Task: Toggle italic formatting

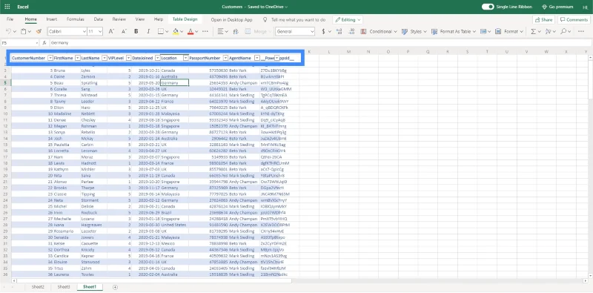Action: click(148, 31)
